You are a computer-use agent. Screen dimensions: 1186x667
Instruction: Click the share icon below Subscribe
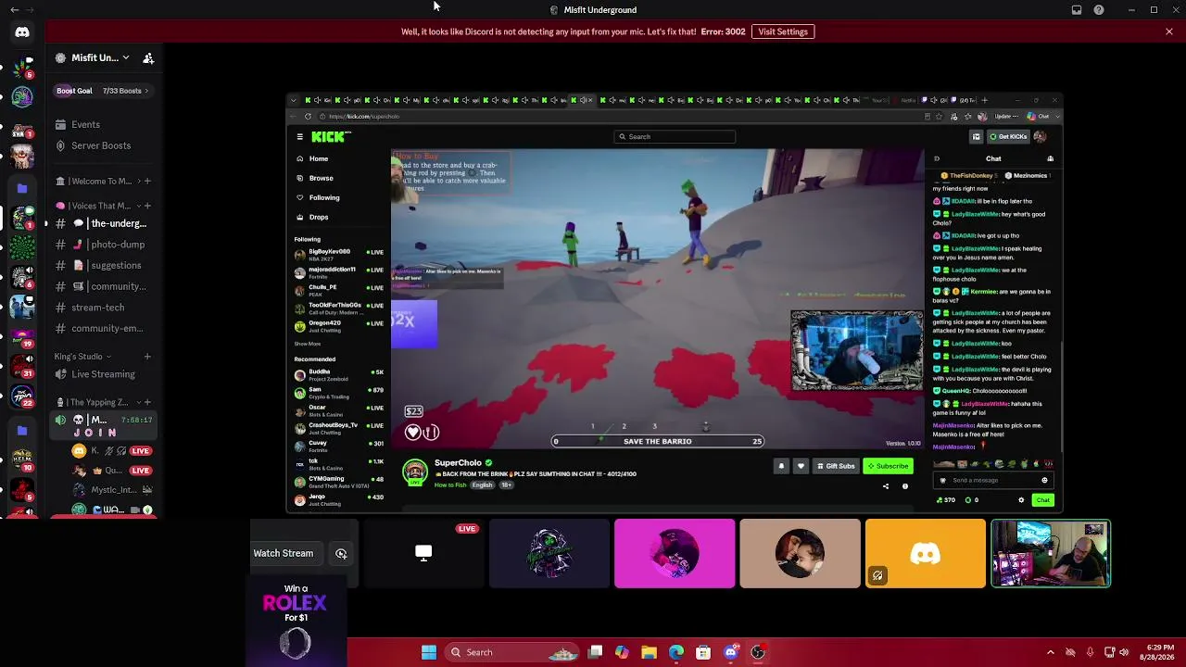pos(885,486)
